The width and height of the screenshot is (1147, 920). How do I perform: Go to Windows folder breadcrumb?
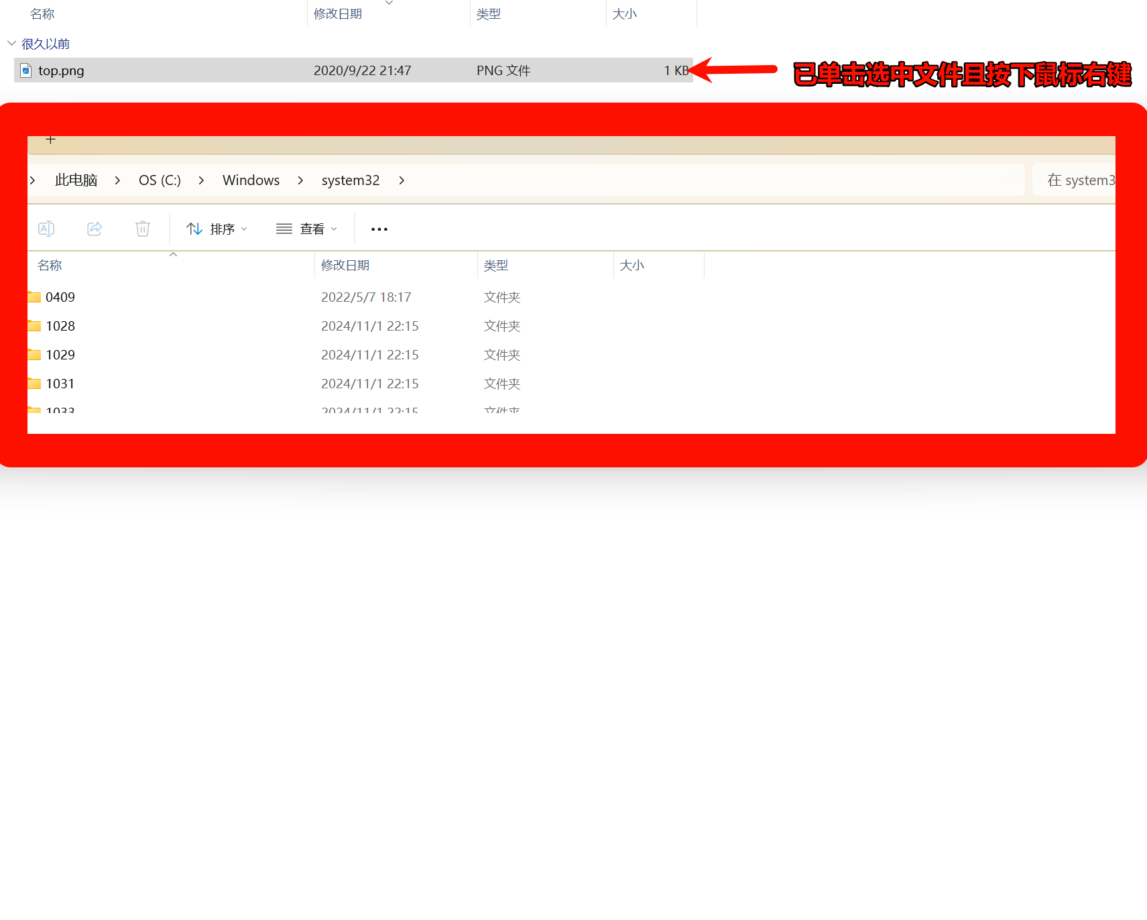click(251, 180)
